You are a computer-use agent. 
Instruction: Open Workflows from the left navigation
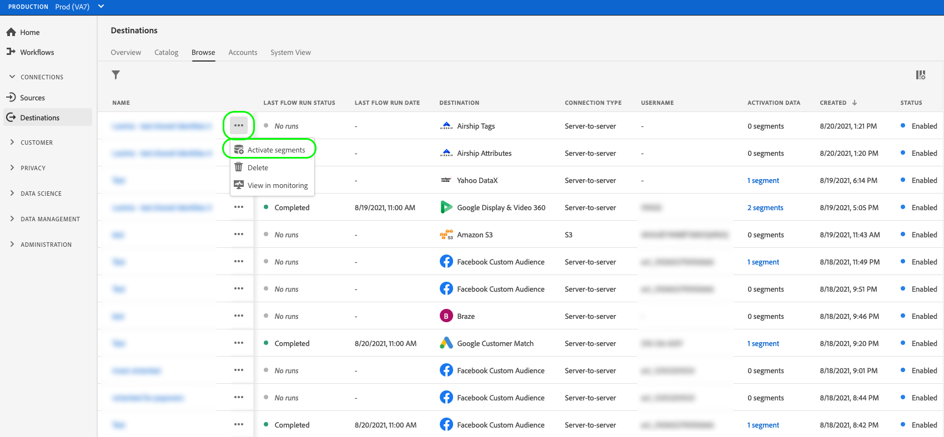[x=30, y=52]
